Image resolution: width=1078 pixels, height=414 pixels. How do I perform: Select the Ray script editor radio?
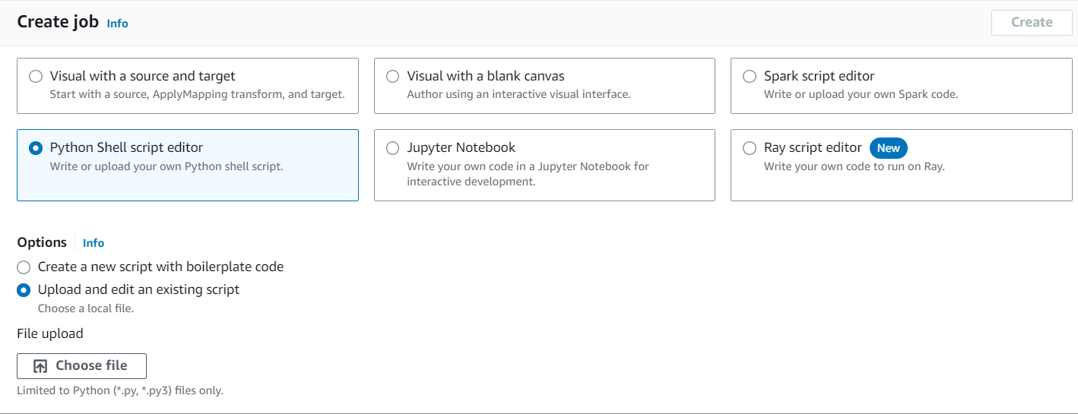tap(750, 148)
